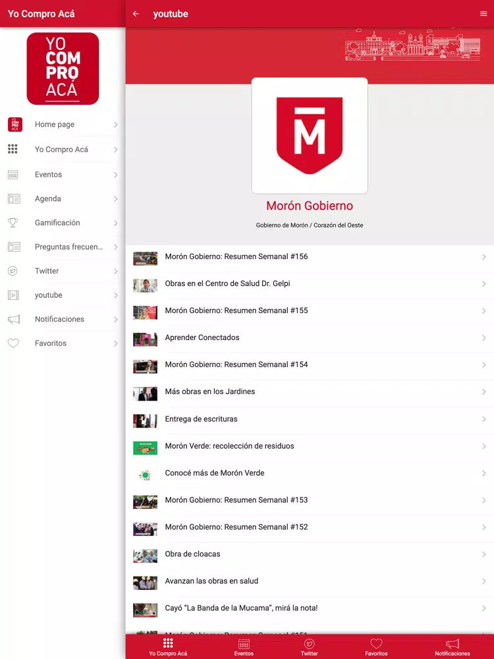Image resolution: width=494 pixels, height=659 pixels.
Task: Click the chevron of the Resumen Semanal #152 row
Action: tap(484, 527)
